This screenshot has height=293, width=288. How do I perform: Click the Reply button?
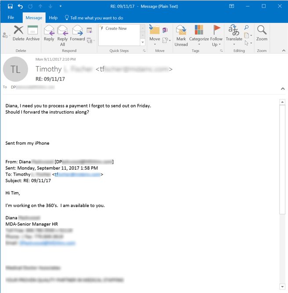(49, 33)
